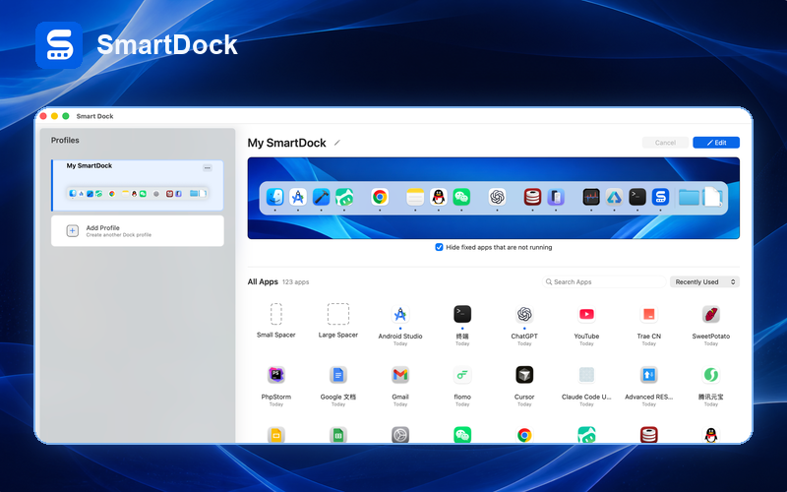Click the Terminal icon in dock preview
Viewport: 787px width, 492px height.
[637, 198]
